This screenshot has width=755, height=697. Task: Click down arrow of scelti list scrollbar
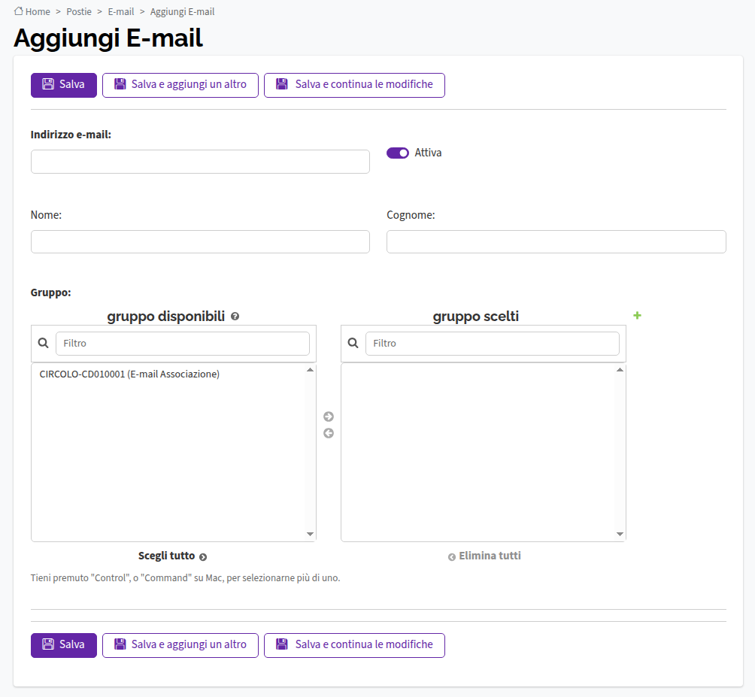click(x=620, y=534)
